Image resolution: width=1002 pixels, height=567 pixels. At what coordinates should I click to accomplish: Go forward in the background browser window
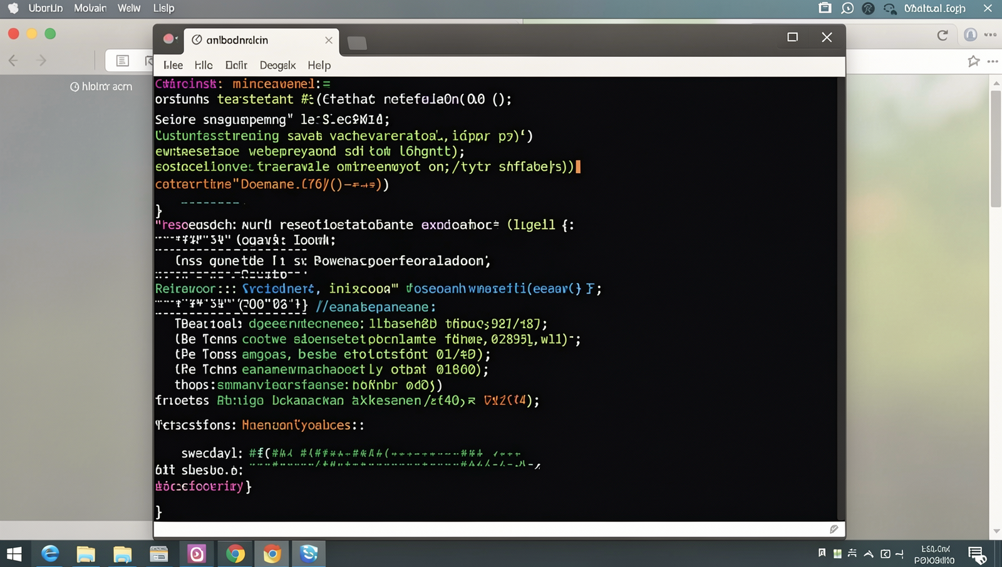point(42,60)
